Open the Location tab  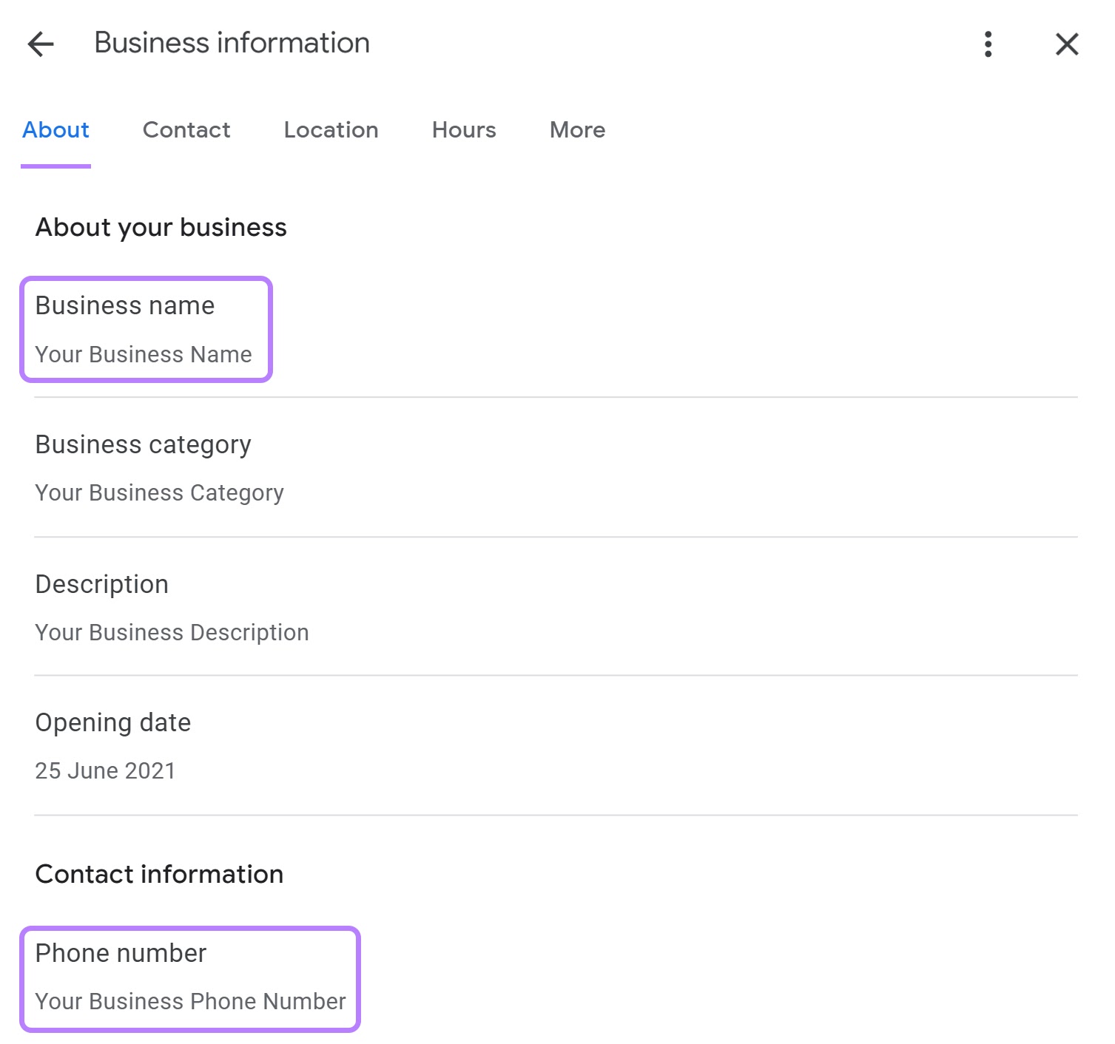[x=330, y=130]
